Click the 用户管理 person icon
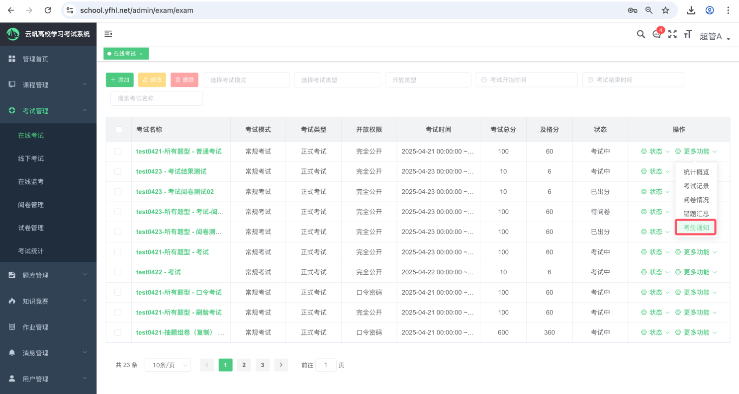739x394 pixels. [x=12, y=379]
